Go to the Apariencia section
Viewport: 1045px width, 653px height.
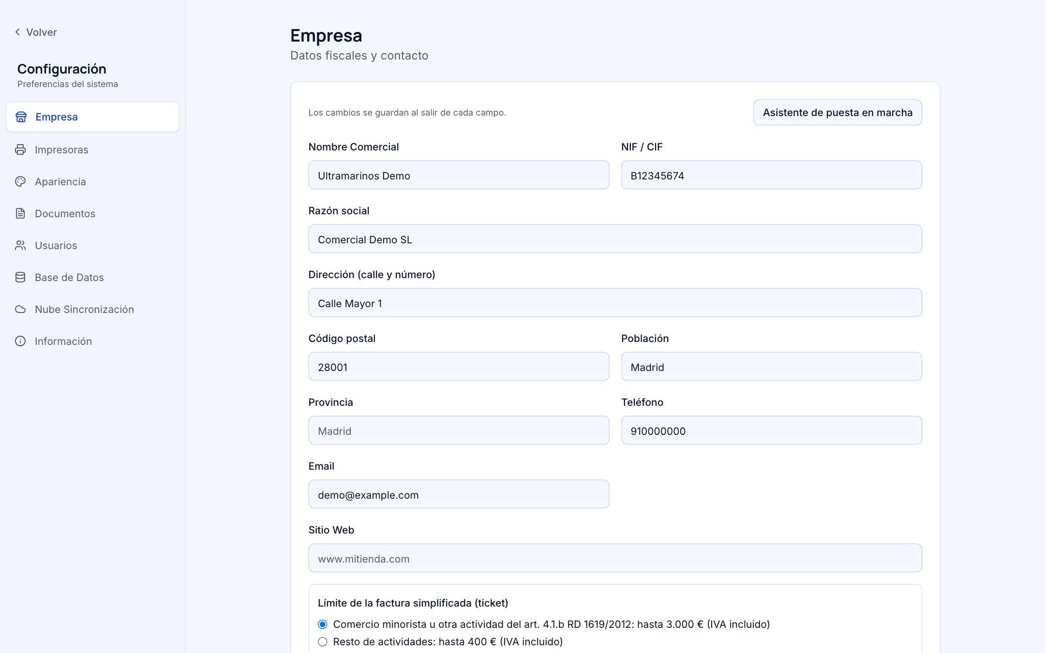point(92,181)
